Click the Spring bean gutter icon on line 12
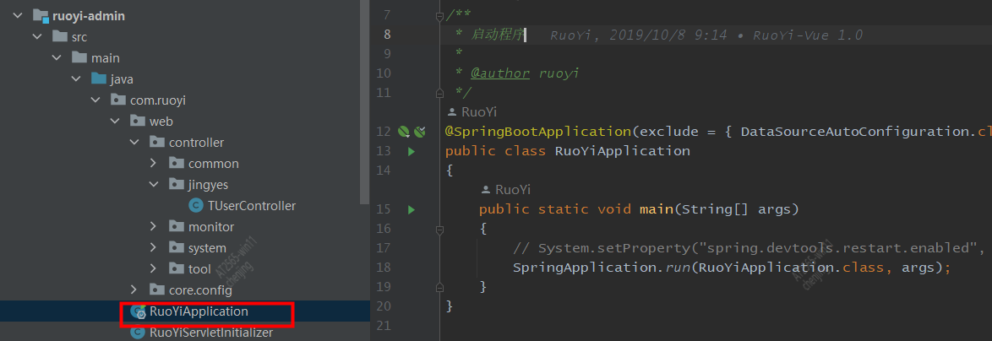 [x=404, y=132]
